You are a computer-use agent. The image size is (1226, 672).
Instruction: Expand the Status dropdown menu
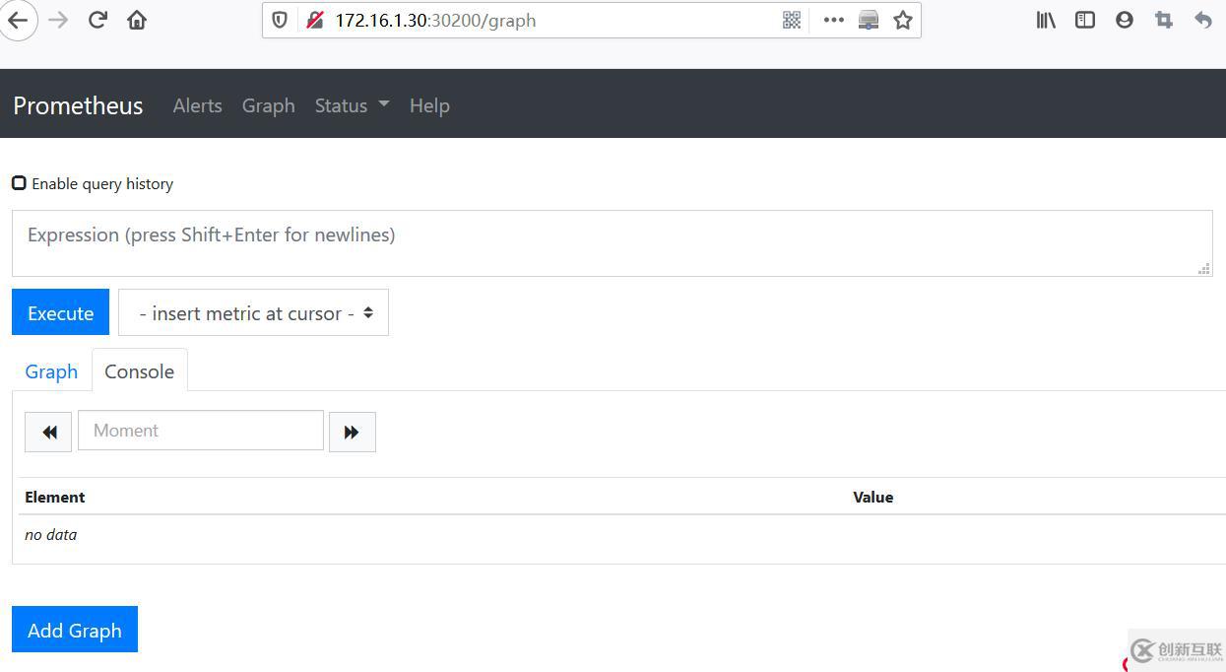point(352,105)
